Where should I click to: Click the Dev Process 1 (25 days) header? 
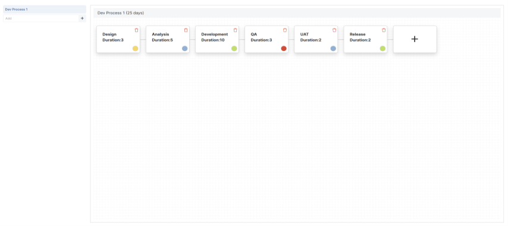[x=297, y=13]
